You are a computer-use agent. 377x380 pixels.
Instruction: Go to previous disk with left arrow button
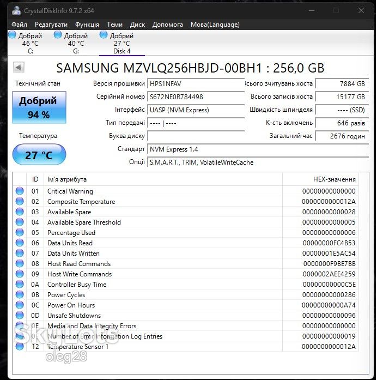(19, 67)
